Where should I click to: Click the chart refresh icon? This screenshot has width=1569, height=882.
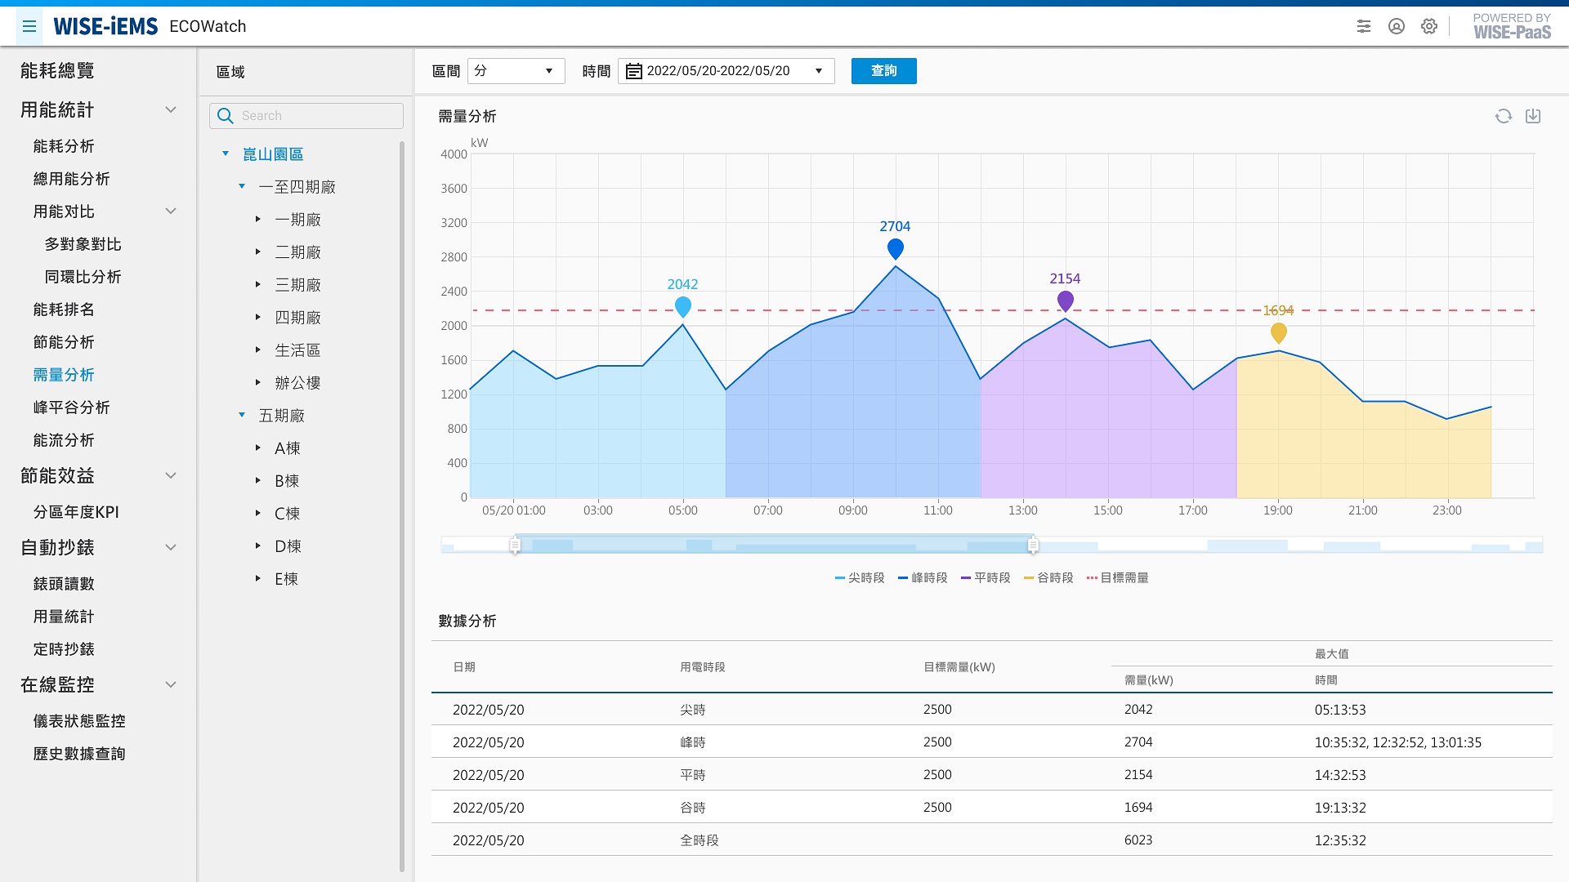(x=1503, y=116)
